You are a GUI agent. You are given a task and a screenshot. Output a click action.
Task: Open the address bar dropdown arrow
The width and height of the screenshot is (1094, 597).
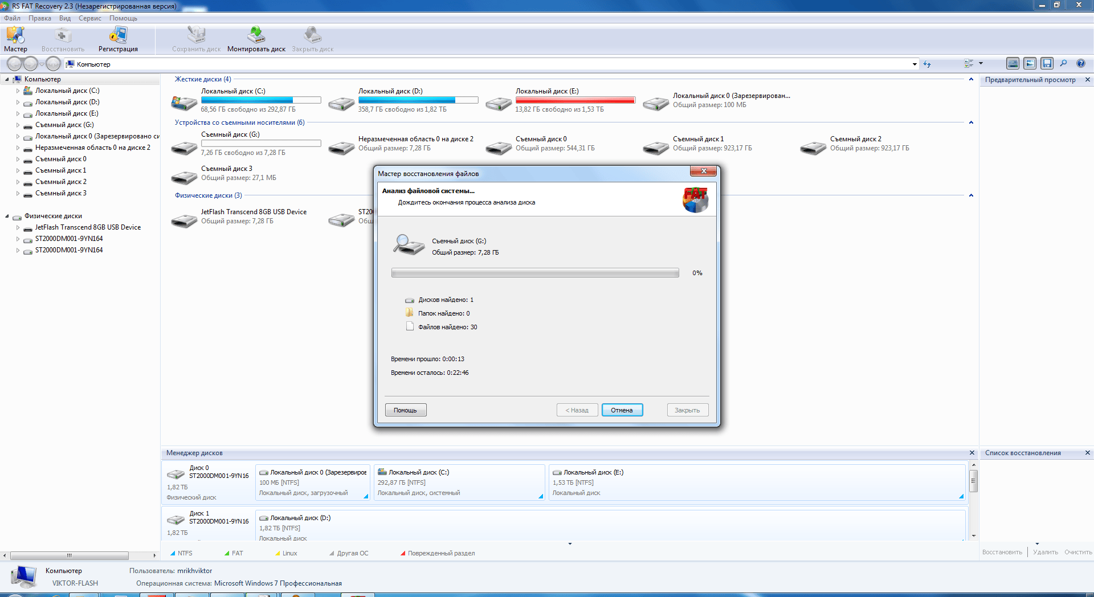coord(915,64)
